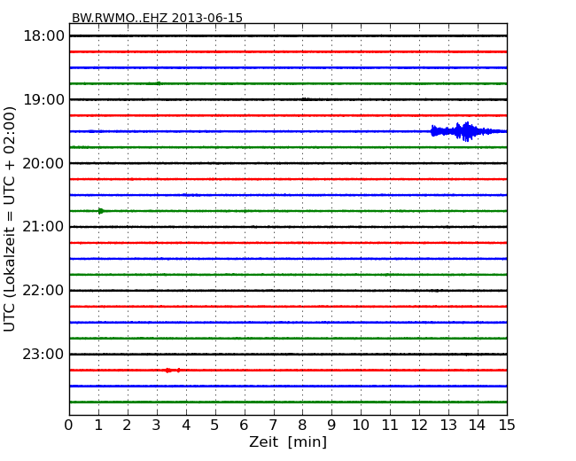
Task: Click the Zeit [min] axis title
Action: 288,441
